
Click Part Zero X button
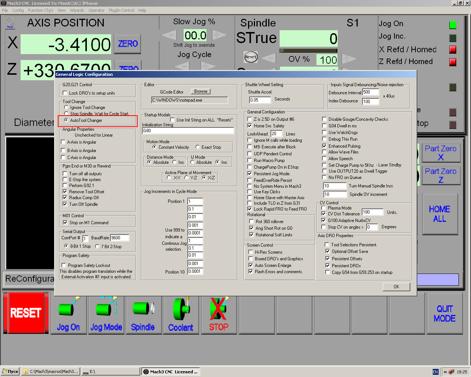(440, 153)
